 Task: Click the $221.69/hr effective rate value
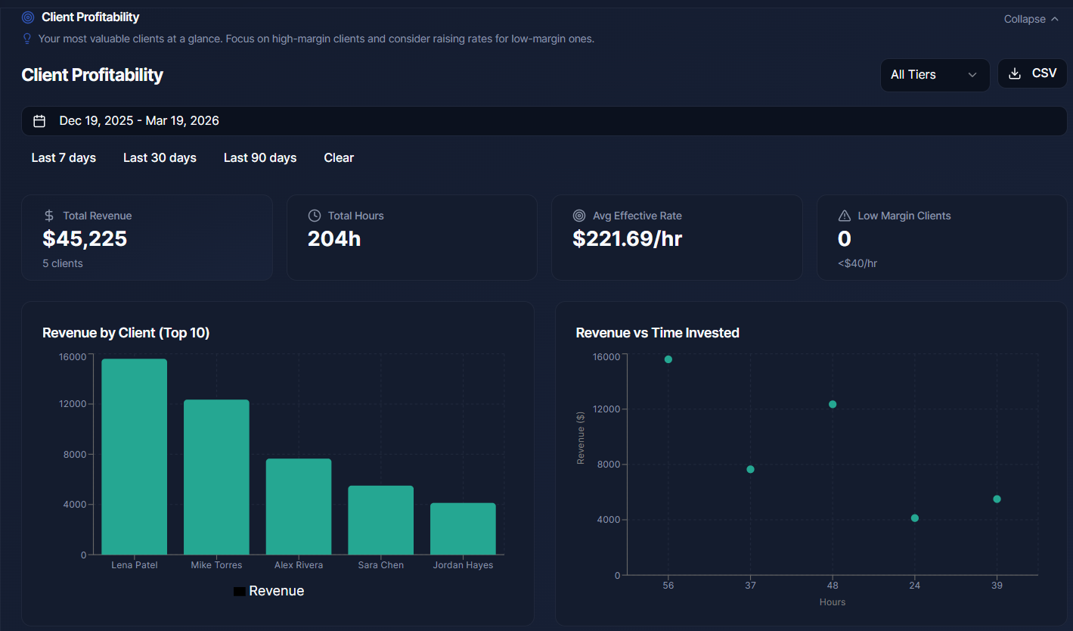[628, 239]
